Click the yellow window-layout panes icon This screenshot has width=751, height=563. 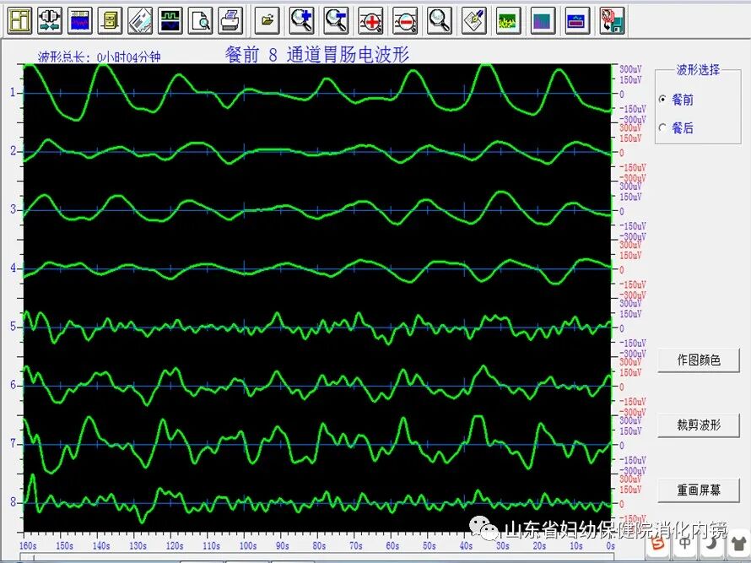click(x=19, y=20)
